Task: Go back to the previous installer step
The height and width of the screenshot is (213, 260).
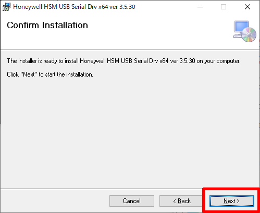Action: 182,201
